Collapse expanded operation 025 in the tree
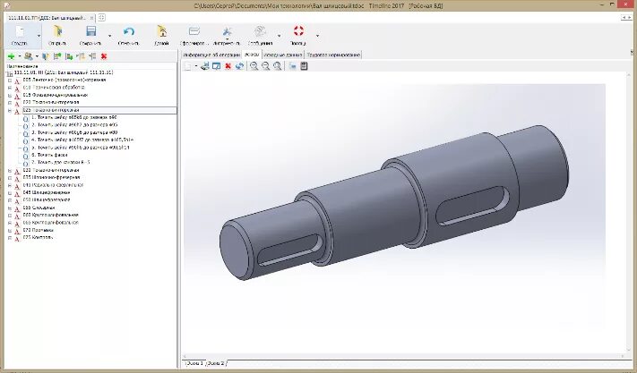Image resolution: width=637 pixels, height=373 pixels. click(x=10, y=110)
